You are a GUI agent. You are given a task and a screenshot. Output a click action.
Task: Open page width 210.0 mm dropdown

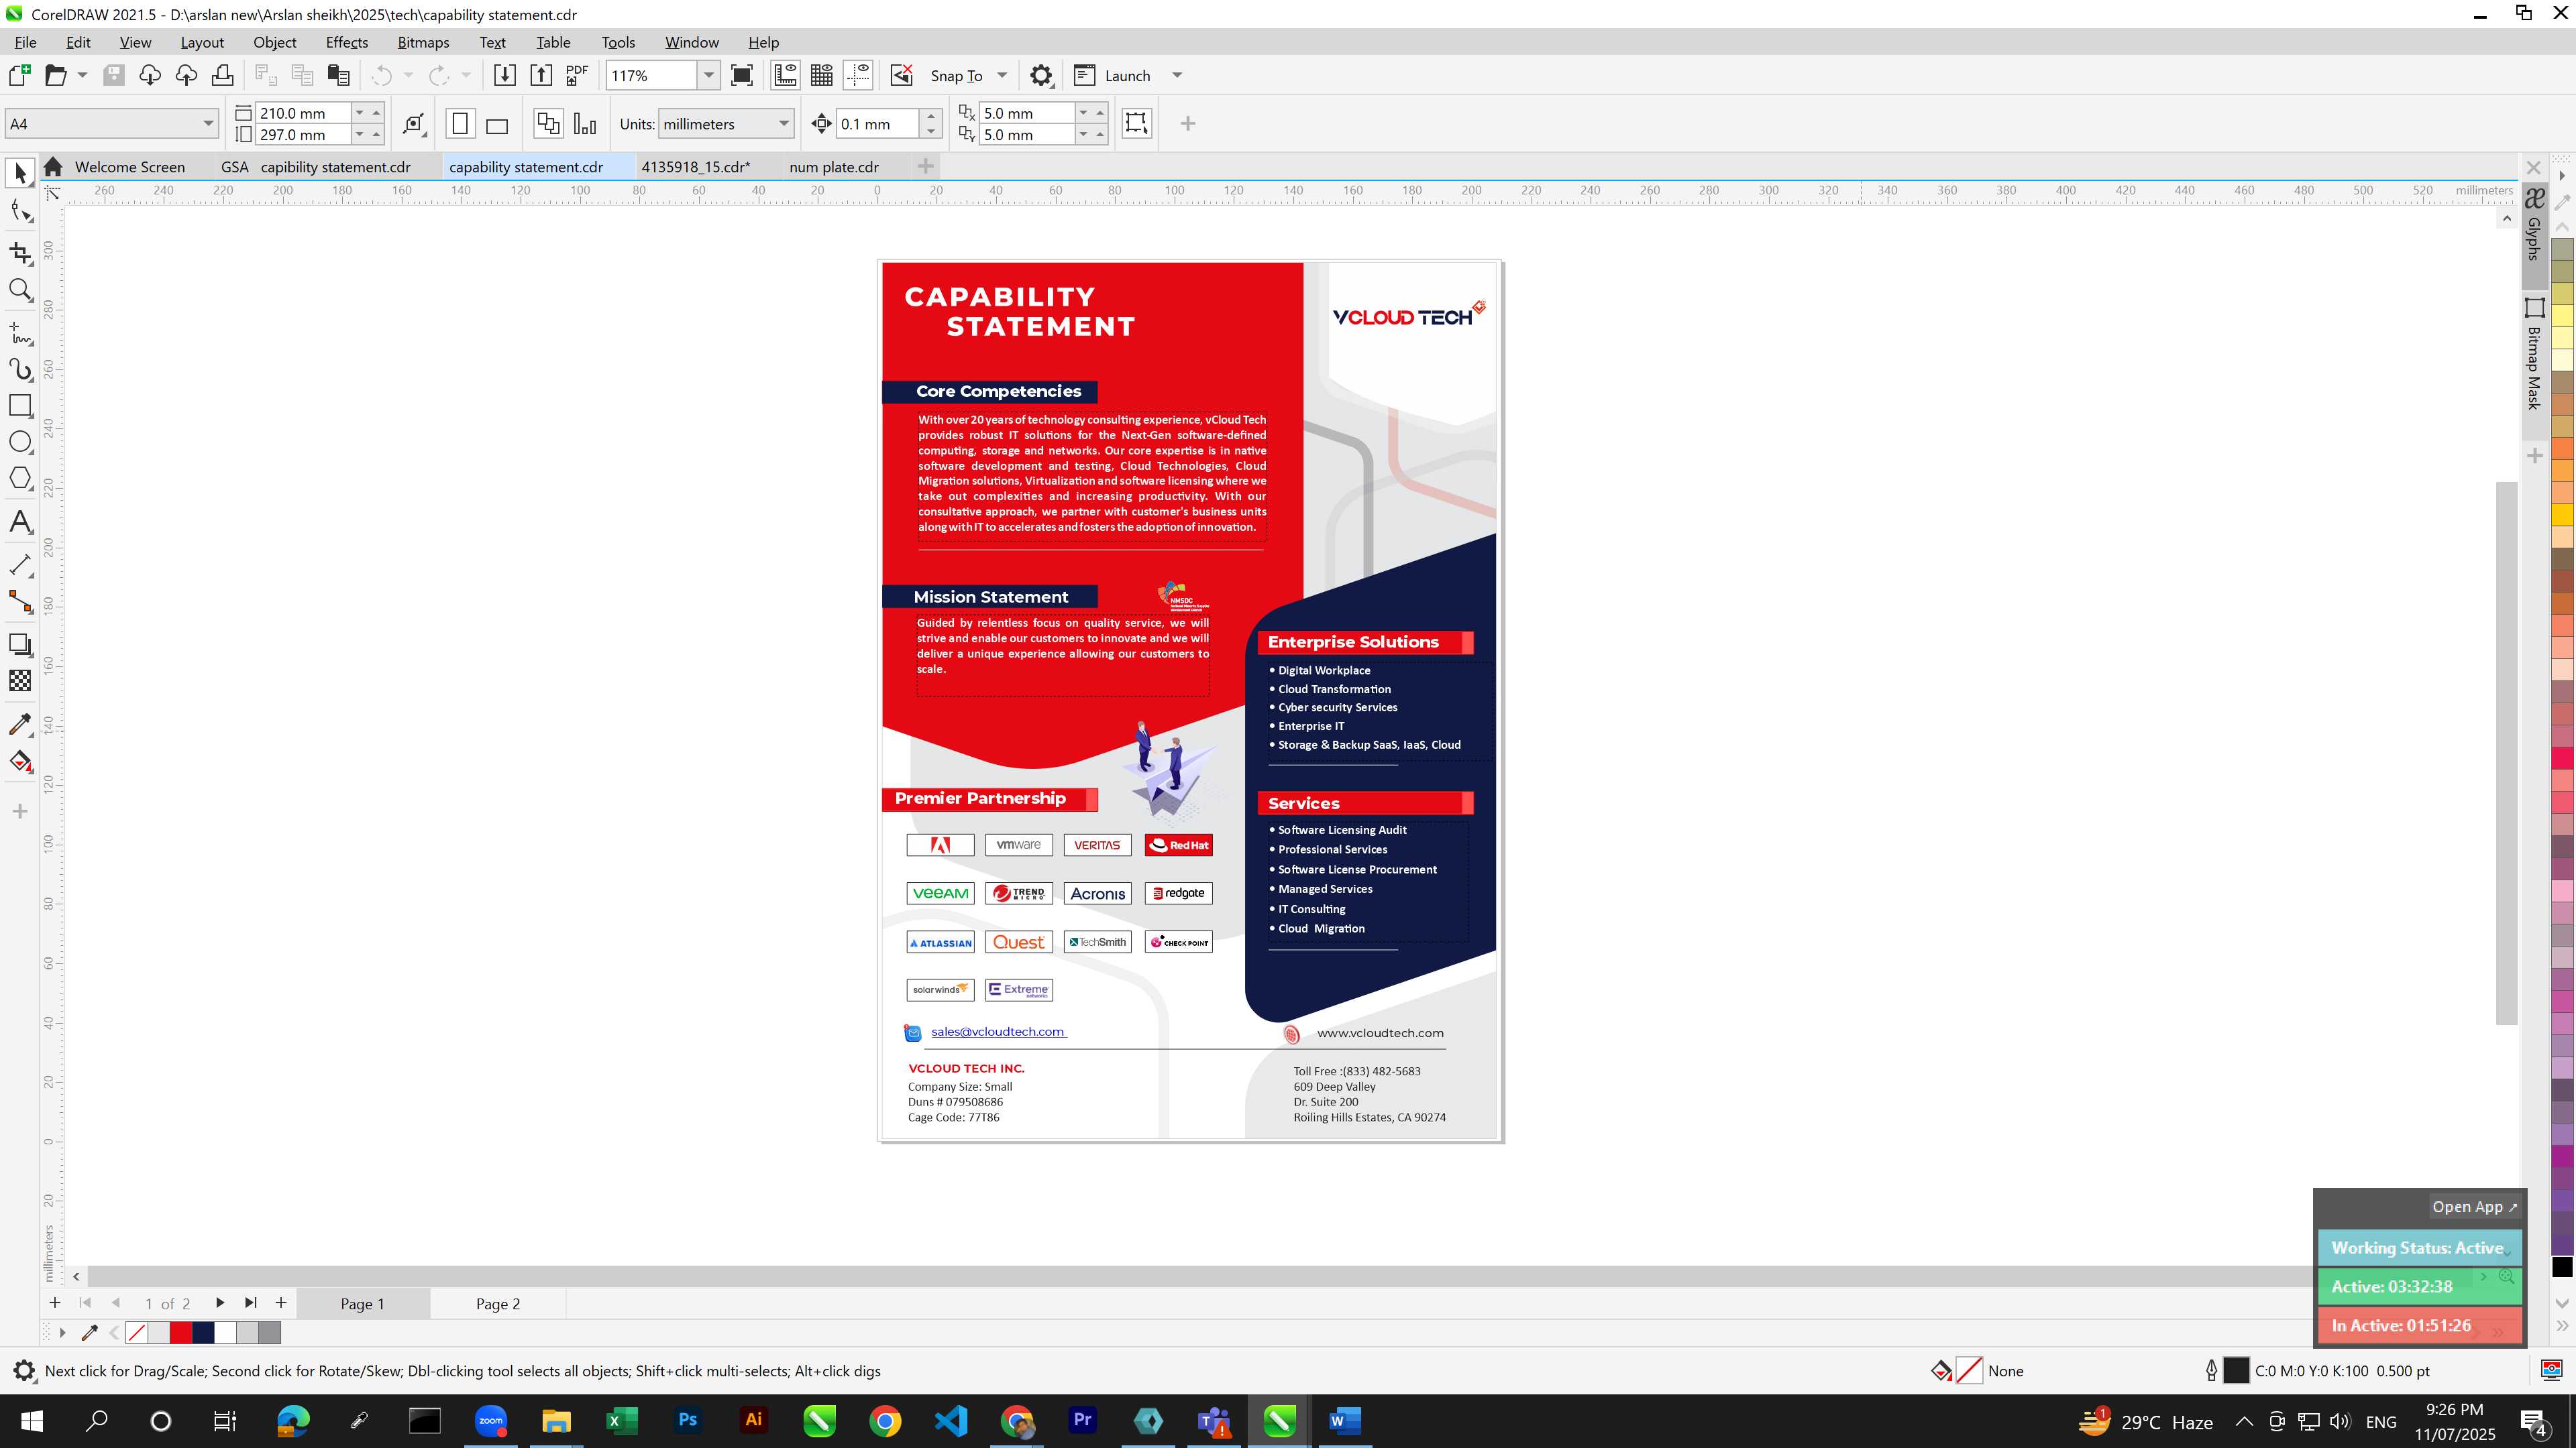coord(360,113)
